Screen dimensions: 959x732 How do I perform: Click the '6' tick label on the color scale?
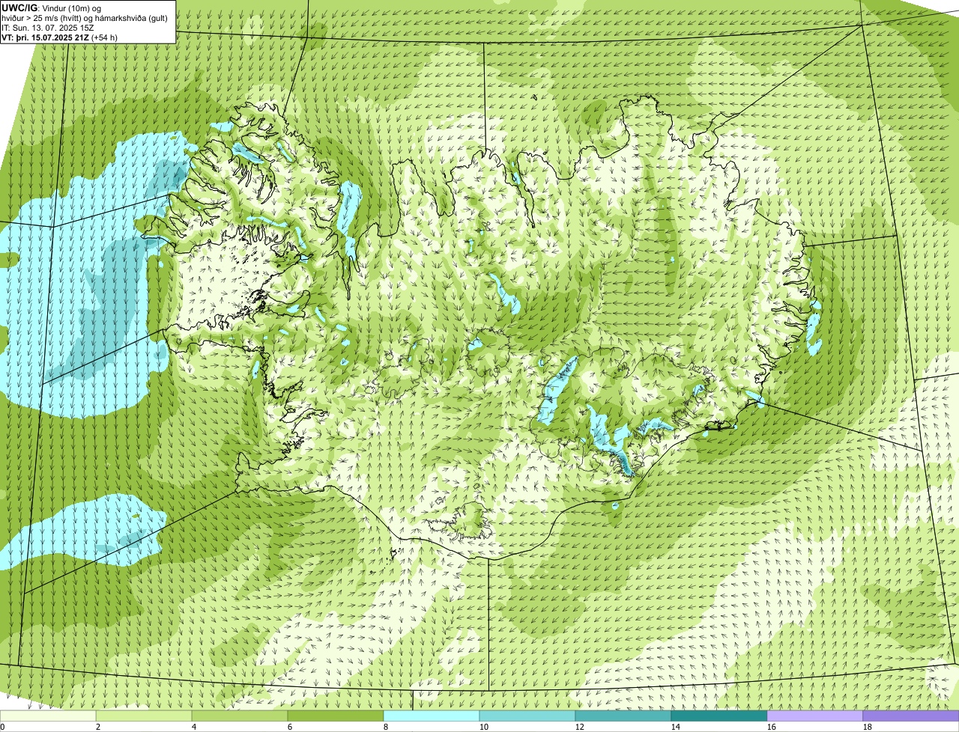(x=290, y=727)
